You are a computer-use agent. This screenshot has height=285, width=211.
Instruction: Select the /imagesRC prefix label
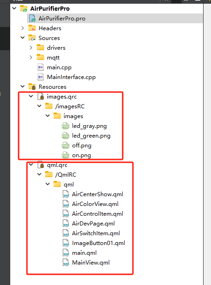click(70, 106)
